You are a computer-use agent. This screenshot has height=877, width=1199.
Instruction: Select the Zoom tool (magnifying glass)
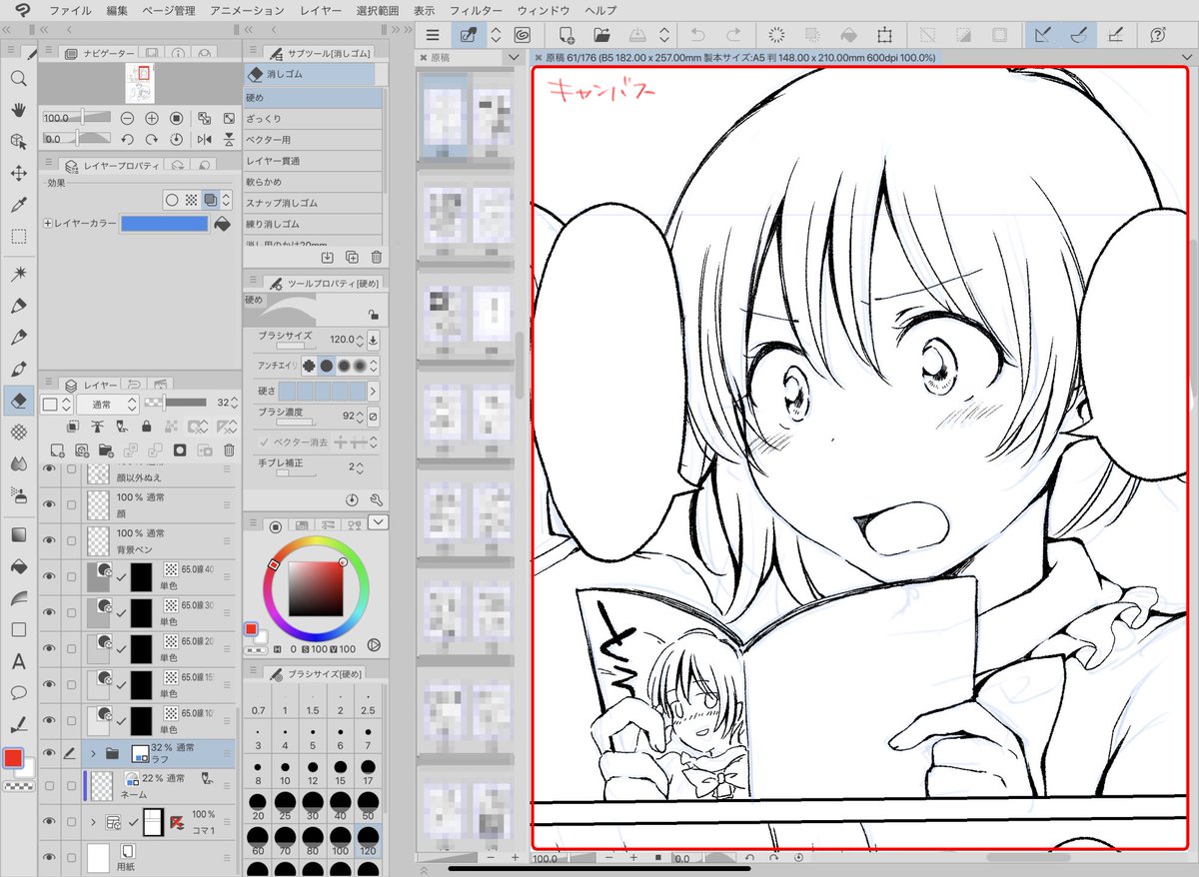tap(18, 78)
